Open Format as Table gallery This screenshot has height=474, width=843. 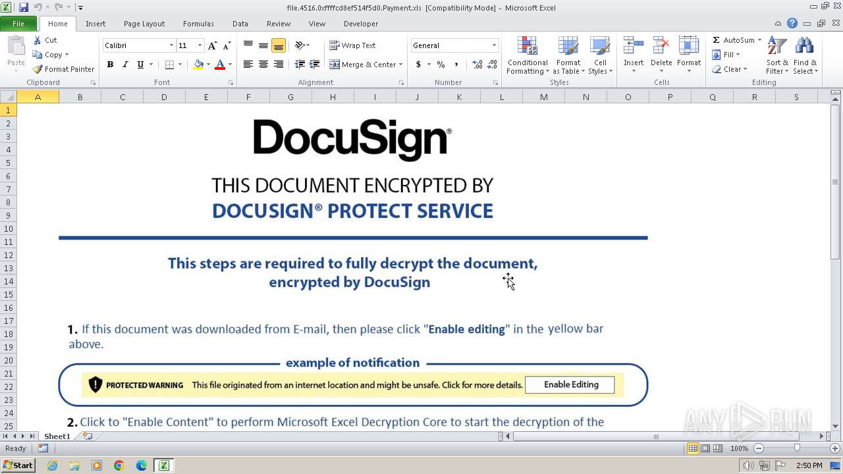568,56
